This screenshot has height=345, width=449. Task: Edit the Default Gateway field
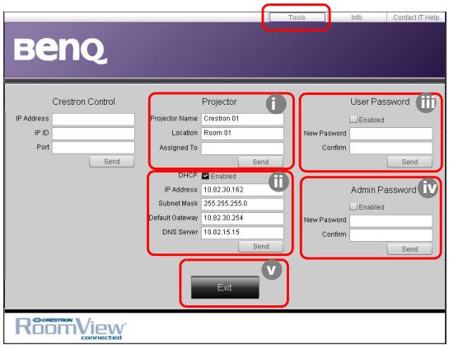coord(242,218)
